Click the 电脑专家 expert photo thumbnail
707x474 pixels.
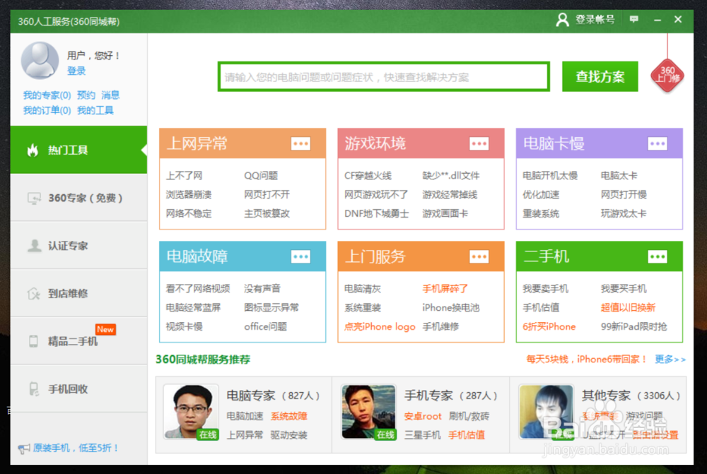click(191, 412)
